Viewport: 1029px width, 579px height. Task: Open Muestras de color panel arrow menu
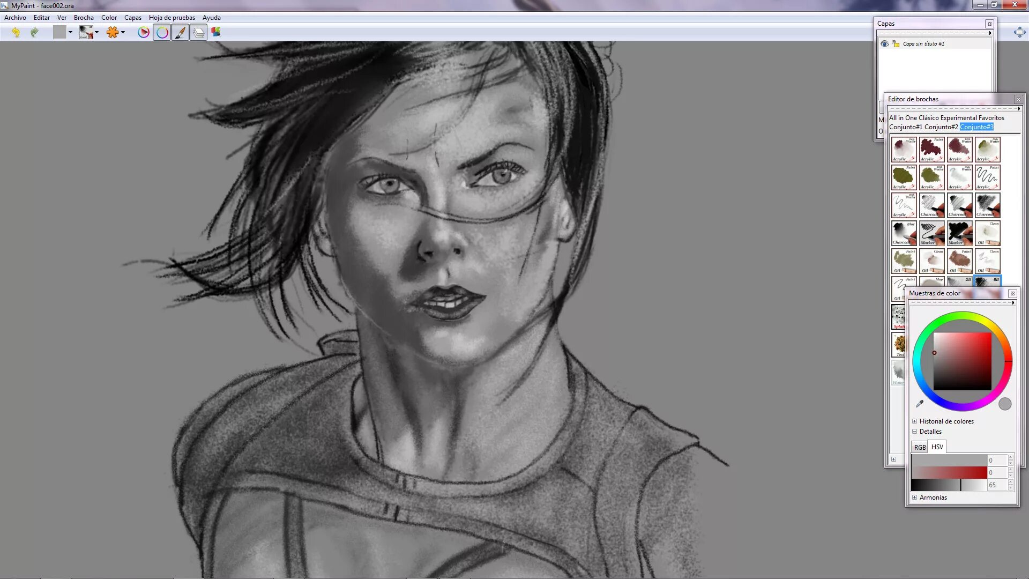click(x=1013, y=303)
